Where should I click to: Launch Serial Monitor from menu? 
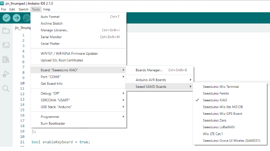tap(79, 37)
